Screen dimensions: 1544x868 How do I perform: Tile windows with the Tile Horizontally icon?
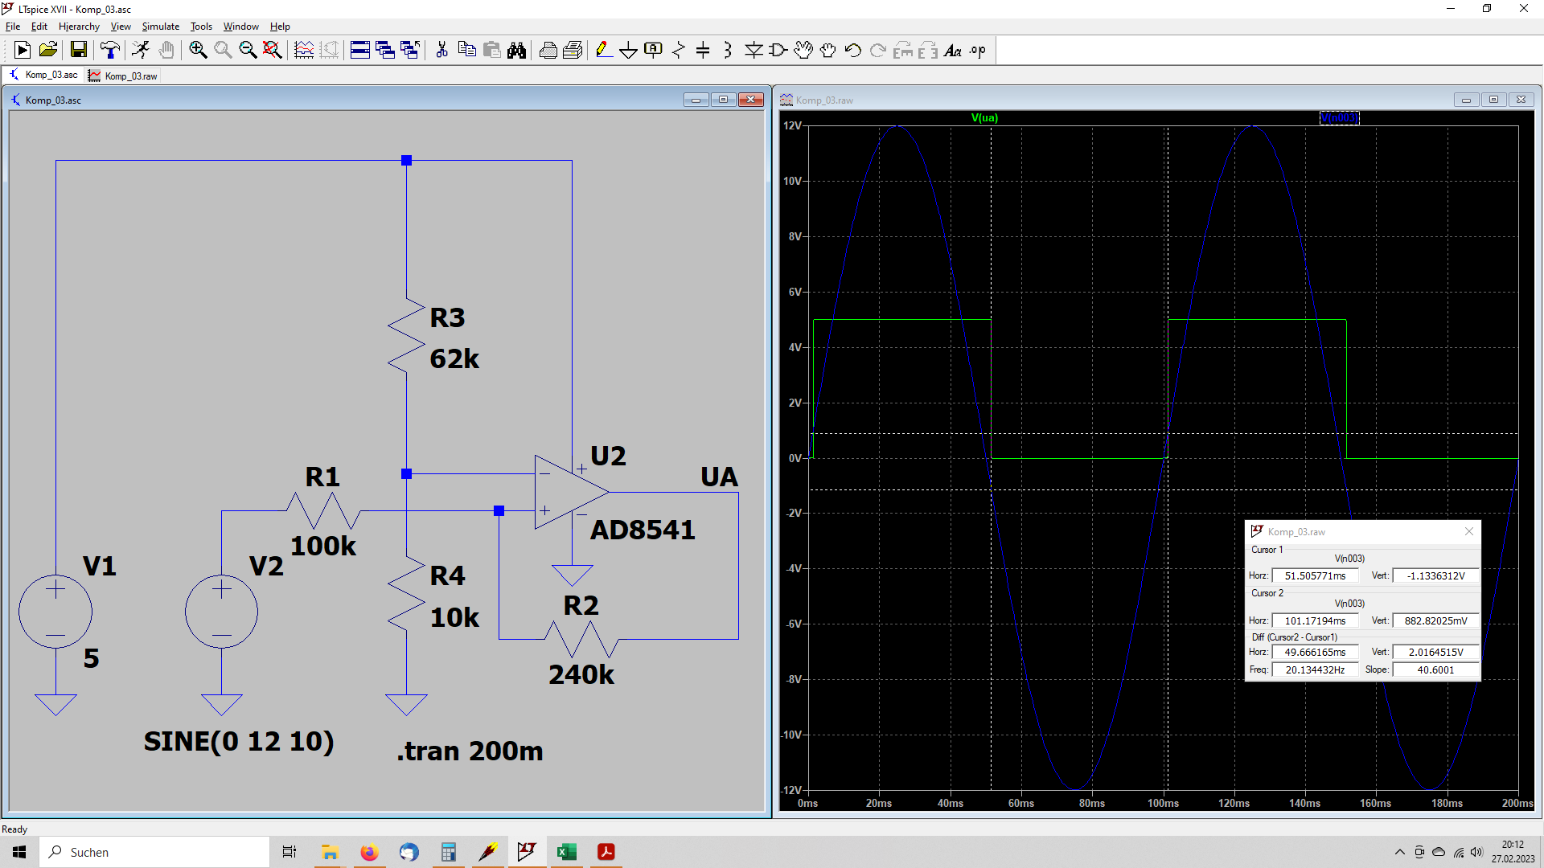360,51
